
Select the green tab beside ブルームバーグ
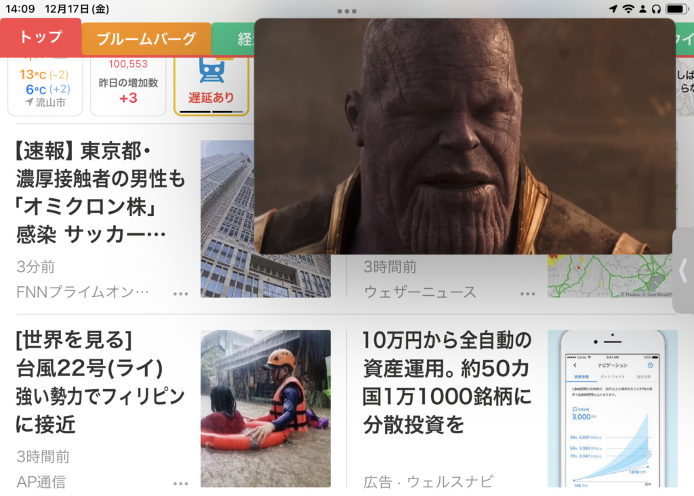coord(233,39)
